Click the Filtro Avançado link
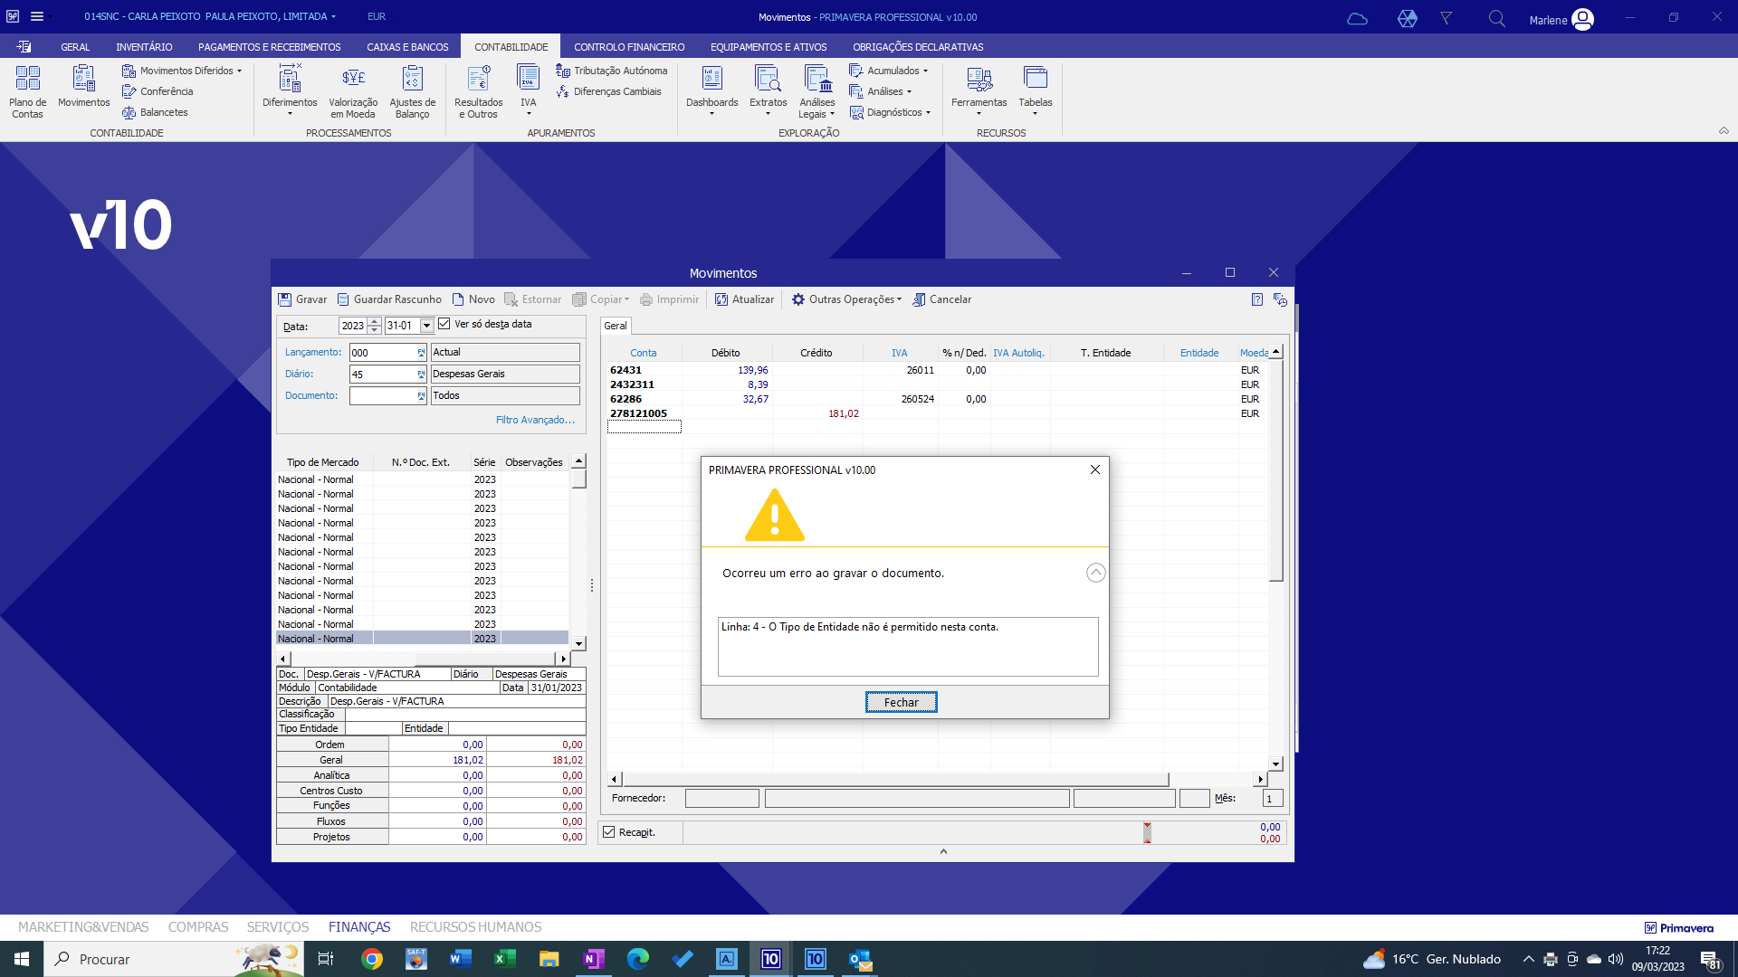1738x977 pixels. (535, 420)
